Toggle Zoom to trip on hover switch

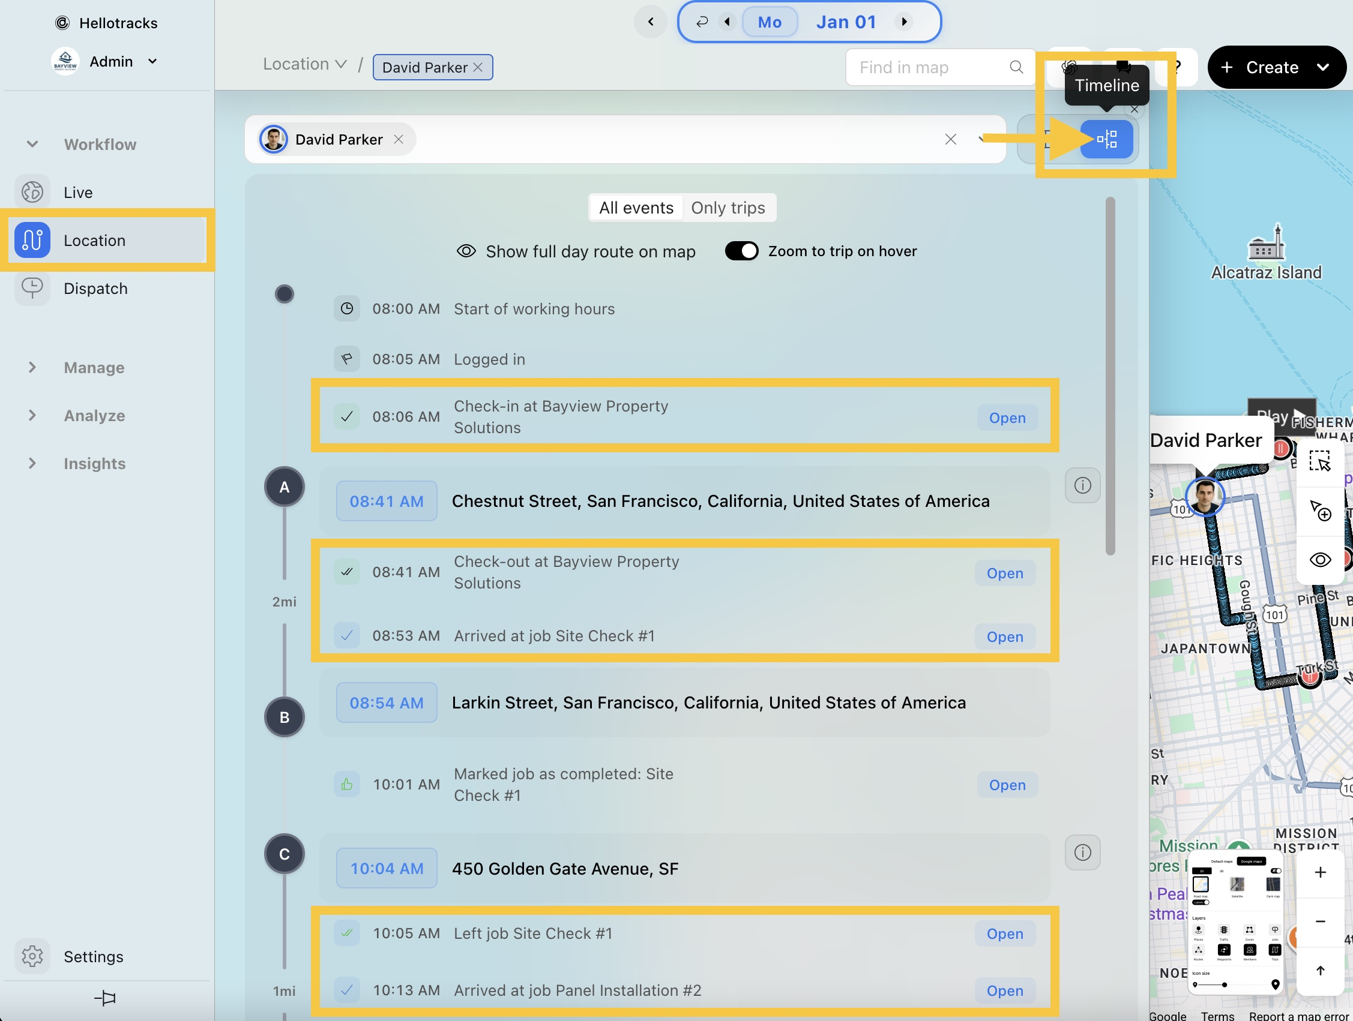coord(741,251)
